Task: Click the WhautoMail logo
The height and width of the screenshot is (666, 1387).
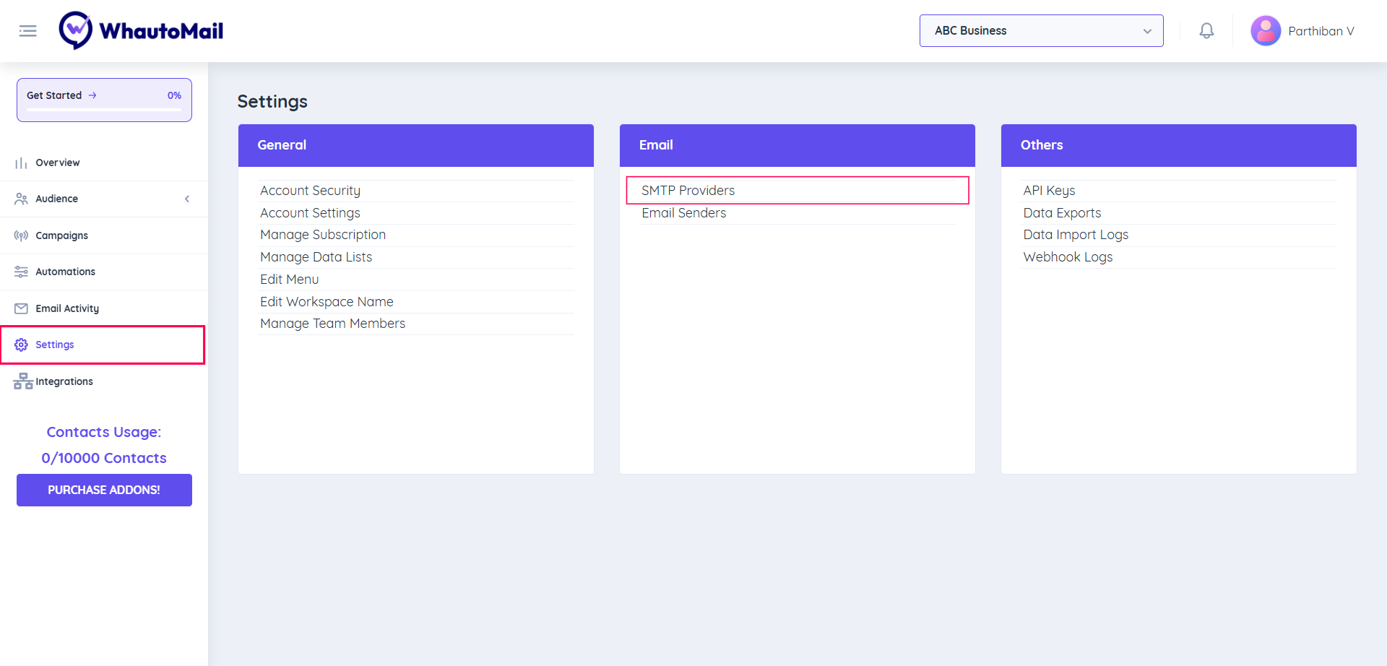Action: point(141,30)
